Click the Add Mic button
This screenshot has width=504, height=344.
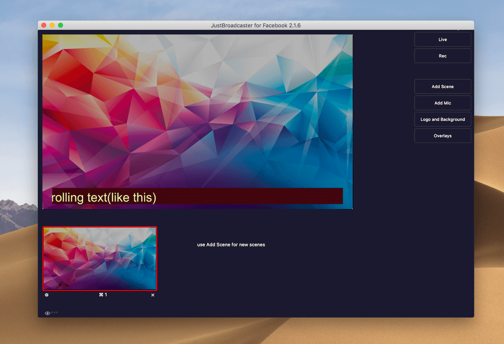point(443,103)
